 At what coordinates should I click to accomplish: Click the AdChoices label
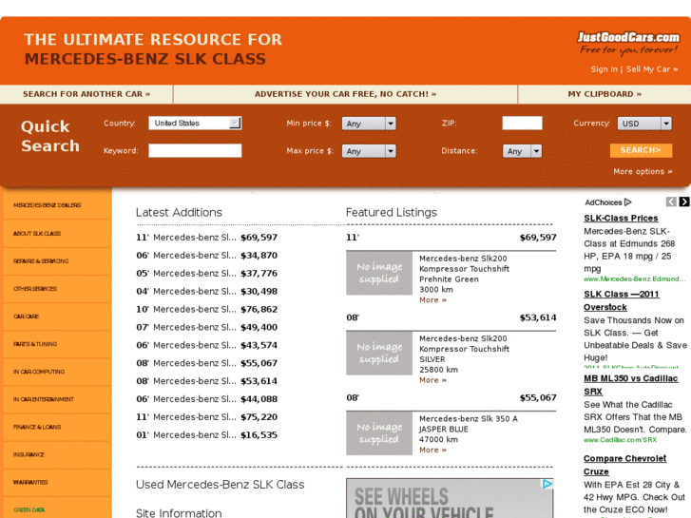pyautogui.click(x=604, y=202)
